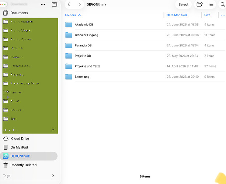Screen dimensions: 226x184
Task: Click the 97 items size value
Action: pos(210,66)
